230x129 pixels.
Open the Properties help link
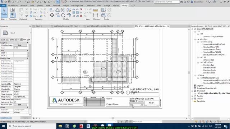coord(6,118)
